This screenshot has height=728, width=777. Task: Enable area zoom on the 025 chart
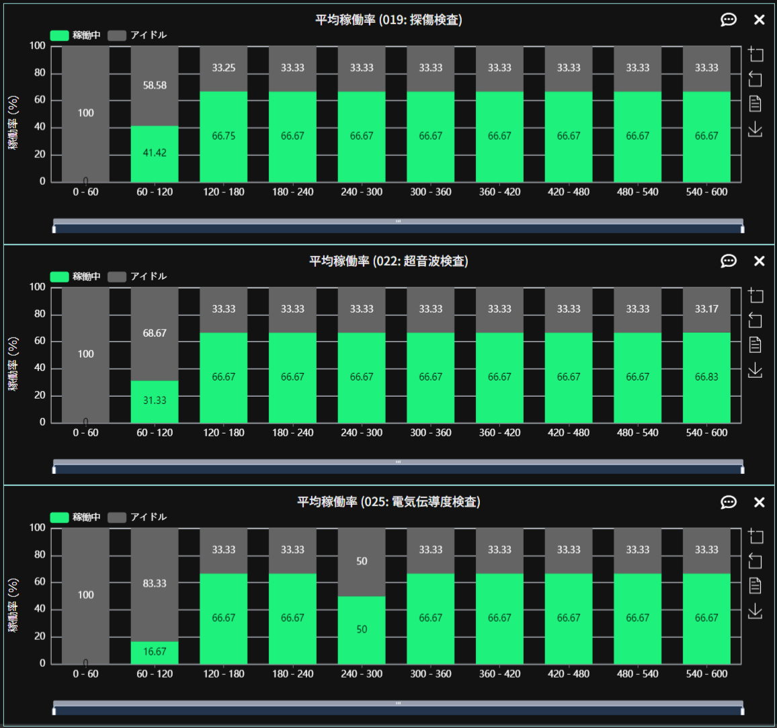755,536
